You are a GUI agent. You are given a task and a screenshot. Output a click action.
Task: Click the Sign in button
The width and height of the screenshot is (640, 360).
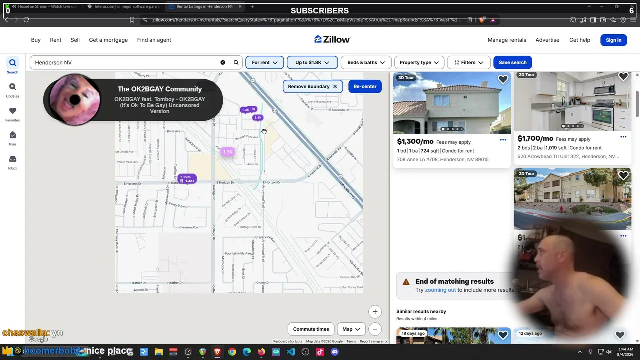tap(613, 40)
